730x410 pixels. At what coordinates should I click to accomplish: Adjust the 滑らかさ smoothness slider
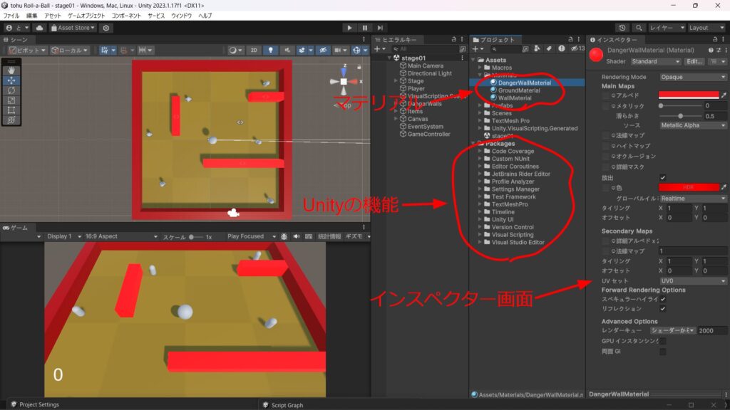click(x=680, y=116)
